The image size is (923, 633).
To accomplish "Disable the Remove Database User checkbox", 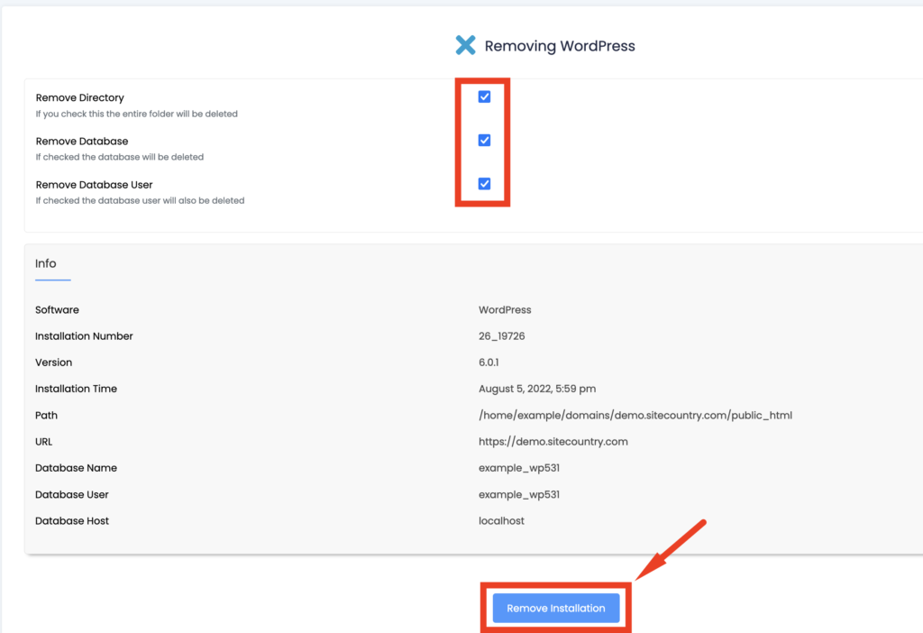I will point(484,184).
